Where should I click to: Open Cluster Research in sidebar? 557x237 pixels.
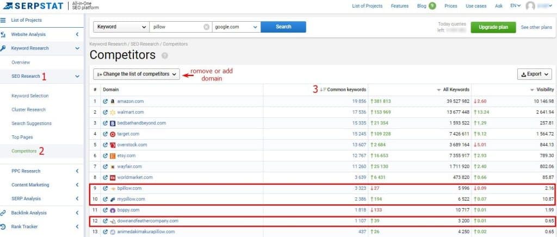click(28, 110)
